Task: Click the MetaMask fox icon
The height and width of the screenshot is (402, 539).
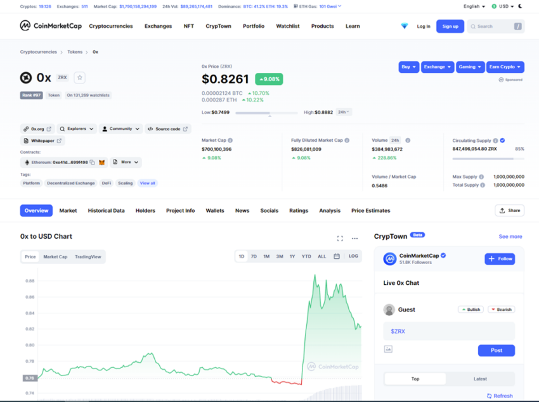Action: tap(101, 162)
